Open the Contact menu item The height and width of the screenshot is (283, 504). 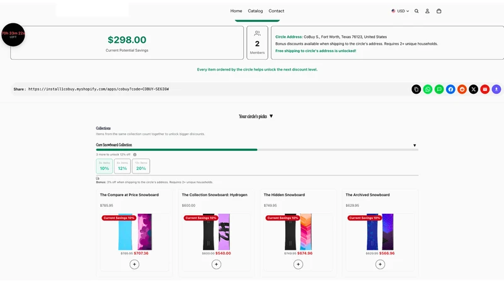click(277, 11)
